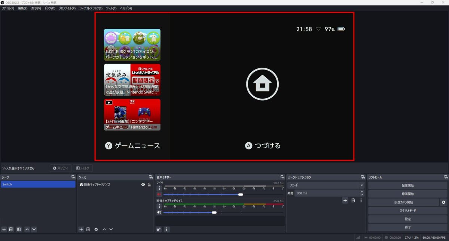Hide 映像キャプチャデバイス with the eye toggle
The image size is (449, 241).
143,184
